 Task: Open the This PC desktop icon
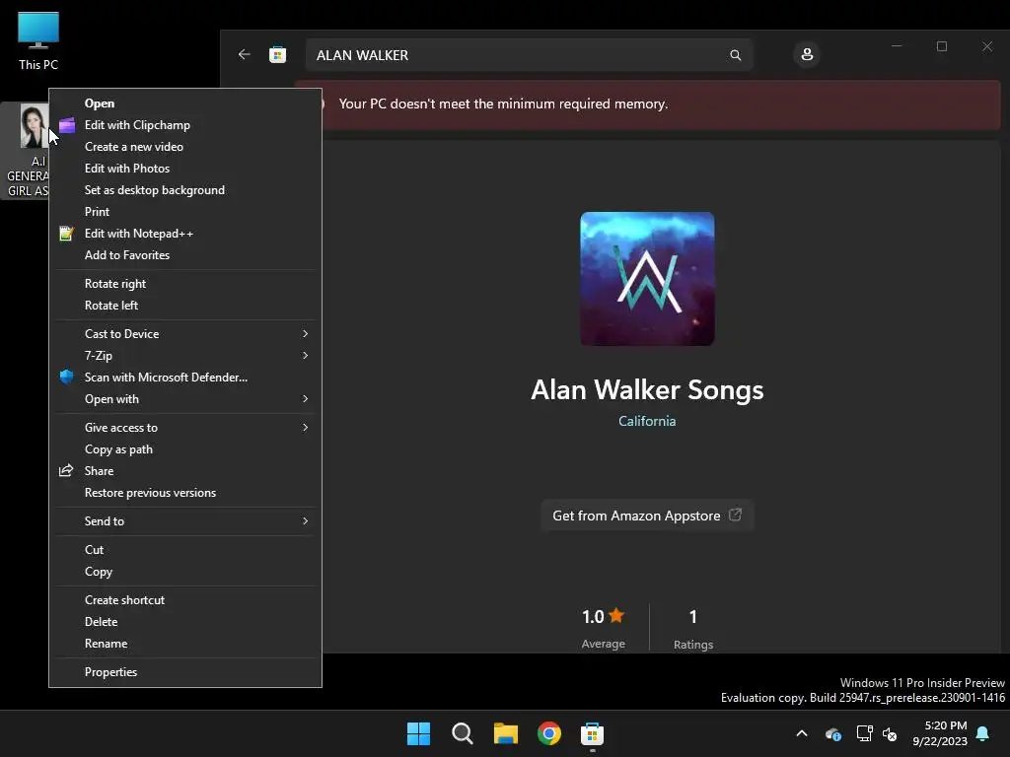[x=38, y=40]
